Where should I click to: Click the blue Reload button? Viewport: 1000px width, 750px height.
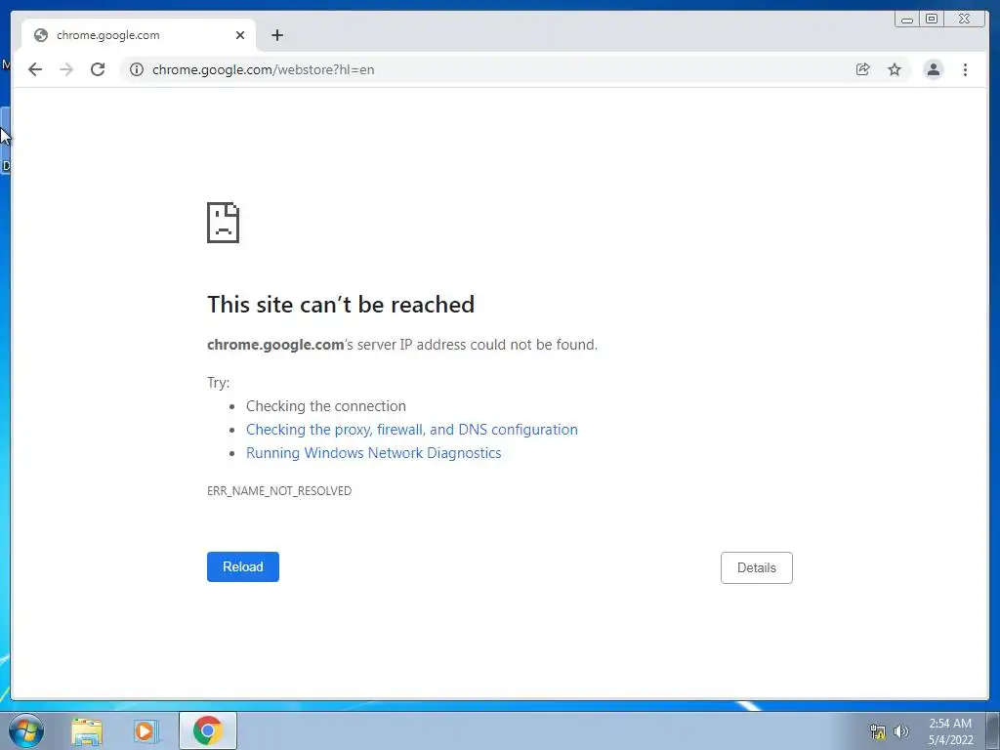coord(243,567)
